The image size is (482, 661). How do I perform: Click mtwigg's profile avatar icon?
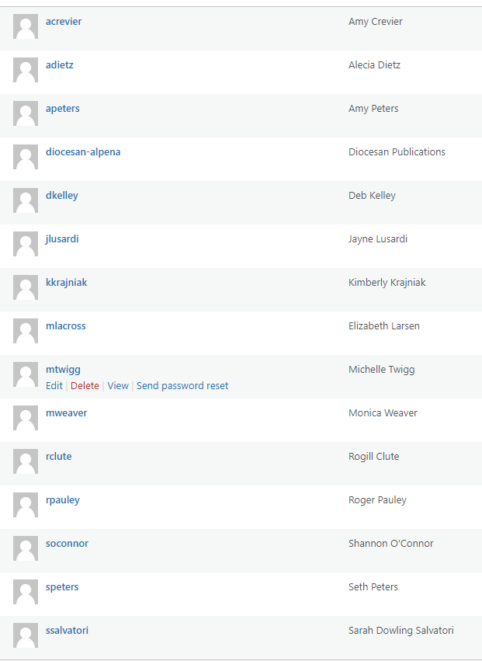tap(26, 374)
